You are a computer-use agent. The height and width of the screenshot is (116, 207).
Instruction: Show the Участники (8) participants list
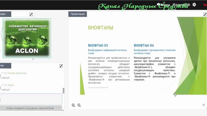[x=181, y=5]
